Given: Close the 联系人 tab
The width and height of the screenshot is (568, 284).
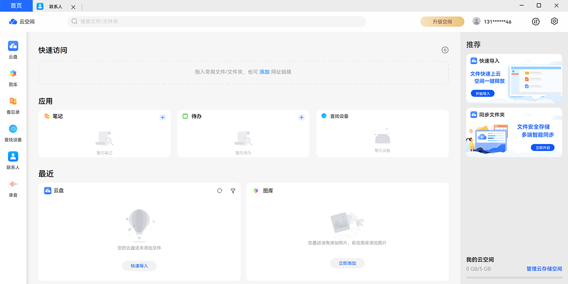Looking at the screenshot, I should (x=73, y=7).
